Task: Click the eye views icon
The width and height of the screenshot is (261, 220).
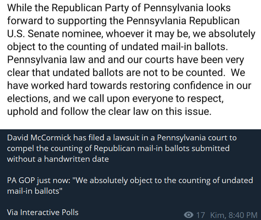Action: point(189,215)
